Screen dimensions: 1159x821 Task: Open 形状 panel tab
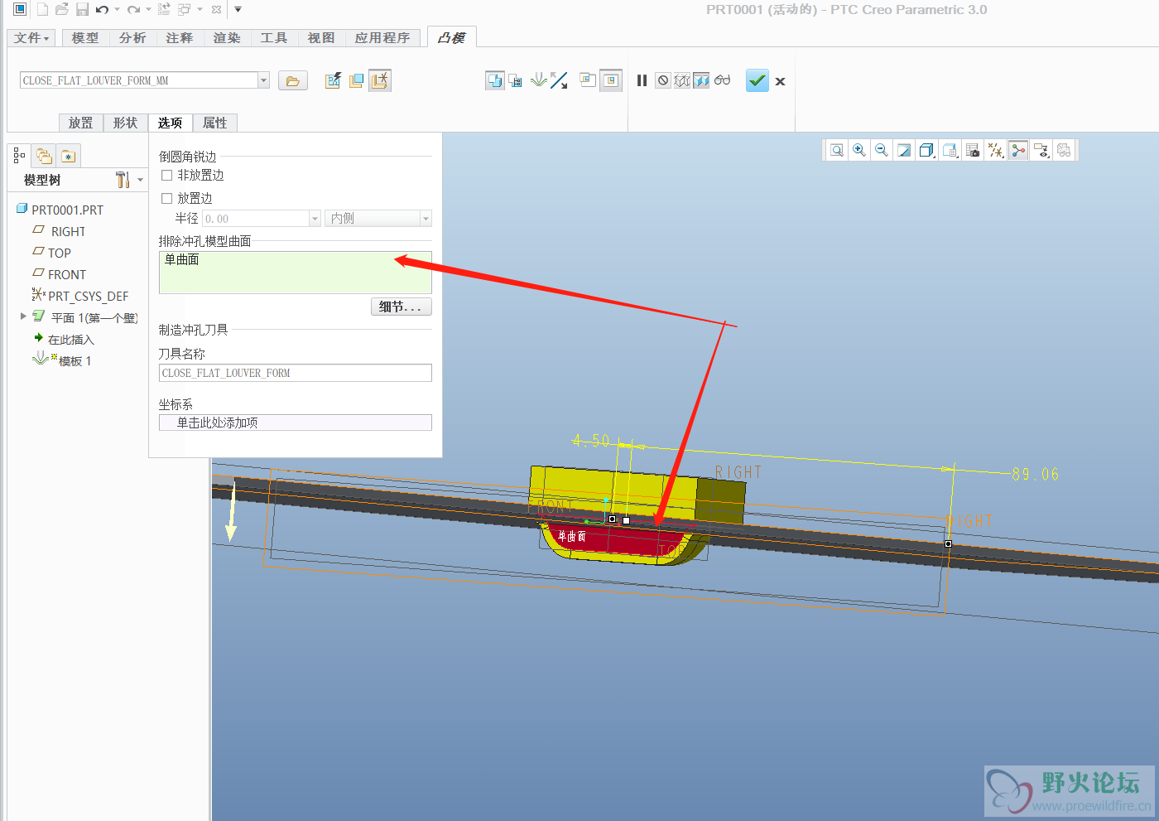click(x=126, y=123)
